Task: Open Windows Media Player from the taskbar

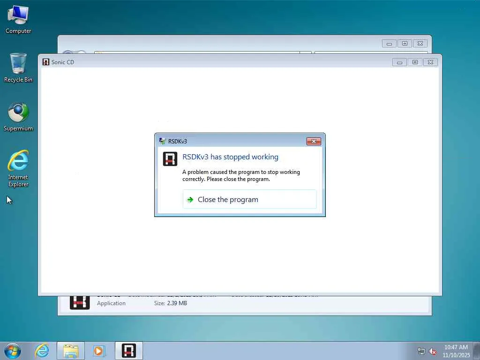Action: (99, 351)
